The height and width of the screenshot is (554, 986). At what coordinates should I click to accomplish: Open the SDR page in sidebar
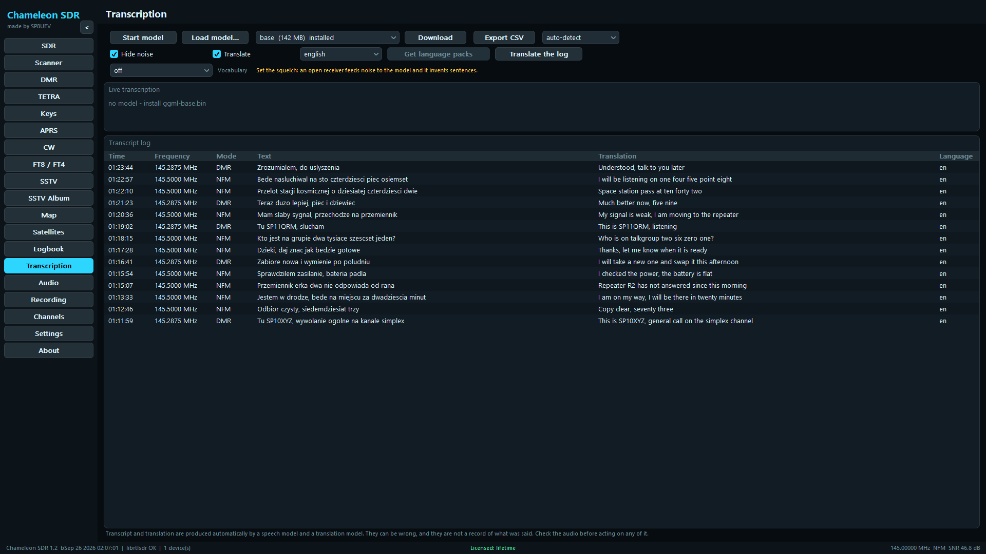click(x=49, y=46)
